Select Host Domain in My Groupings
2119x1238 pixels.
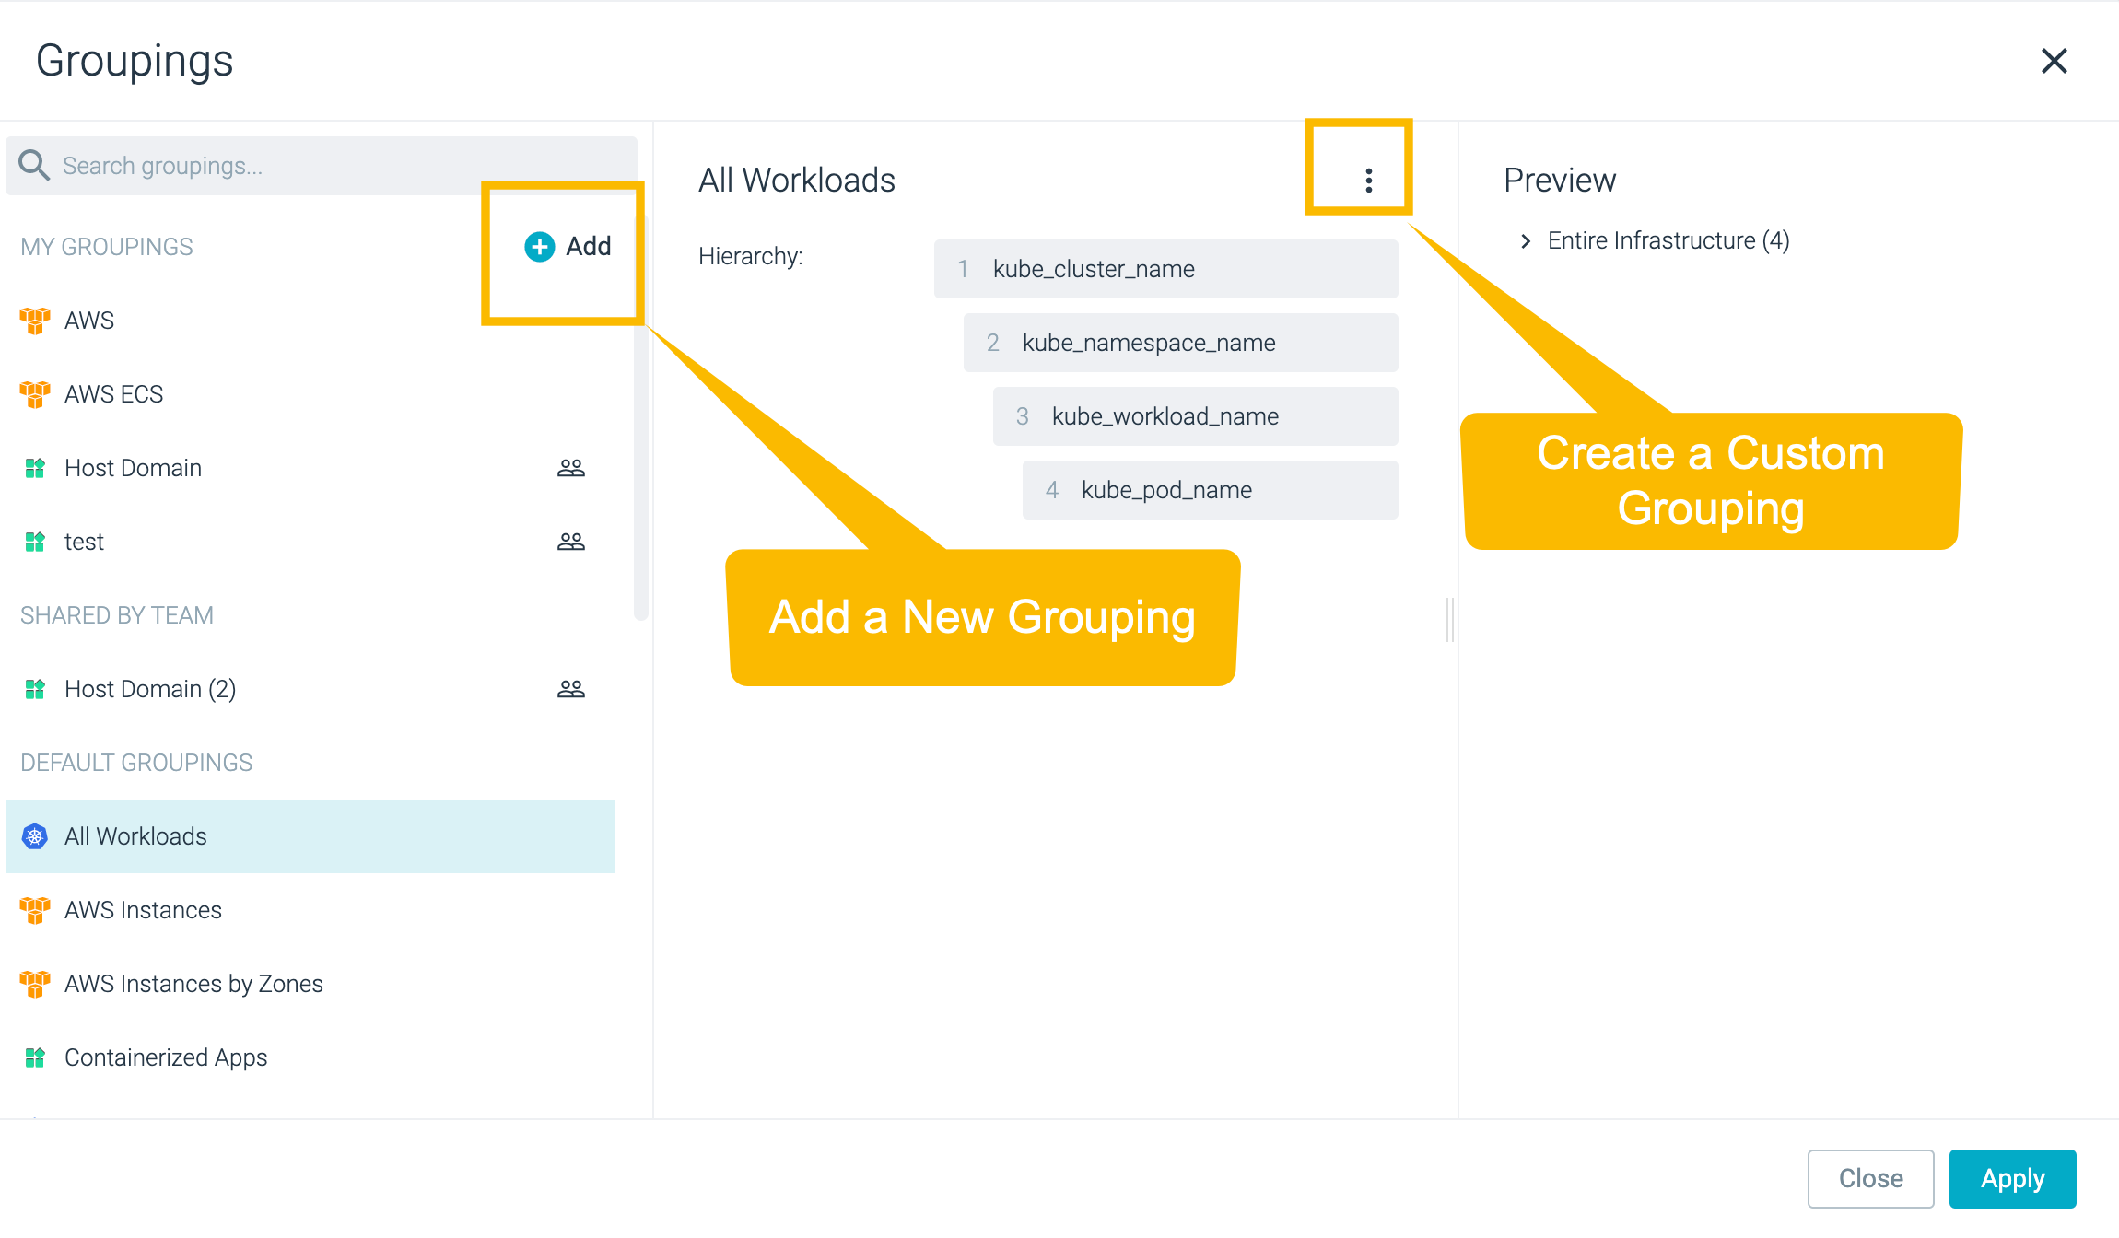pyautogui.click(x=310, y=468)
